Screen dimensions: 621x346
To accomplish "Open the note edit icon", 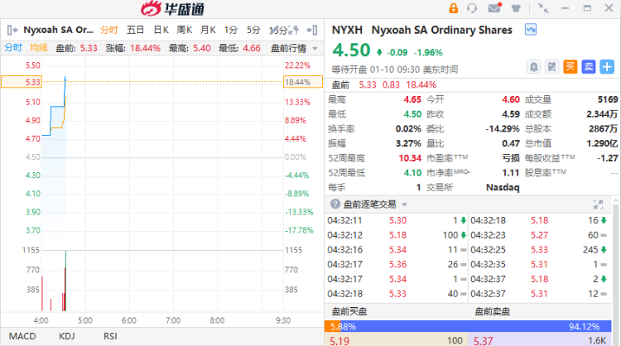I will point(551,67).
